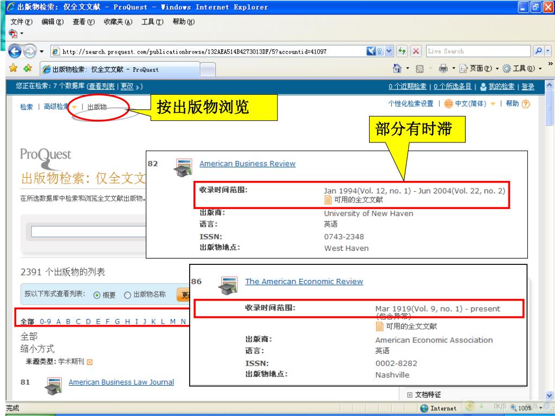Click the journal icon beside item 81
555x416 pixels.
pyautogui.click(x=54, y=386)
